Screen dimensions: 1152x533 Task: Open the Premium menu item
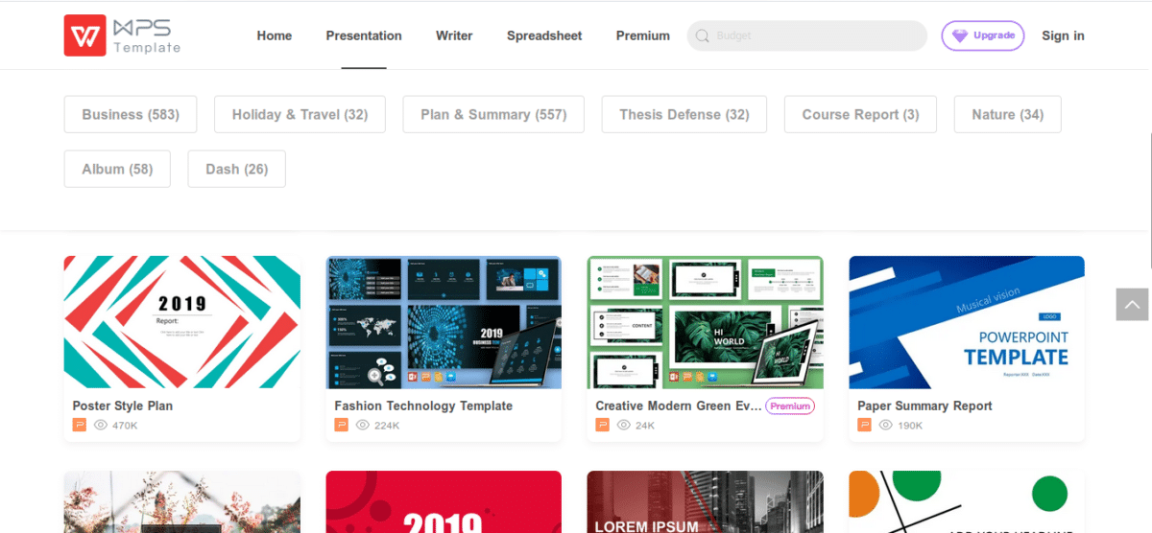tap(643, 35)
